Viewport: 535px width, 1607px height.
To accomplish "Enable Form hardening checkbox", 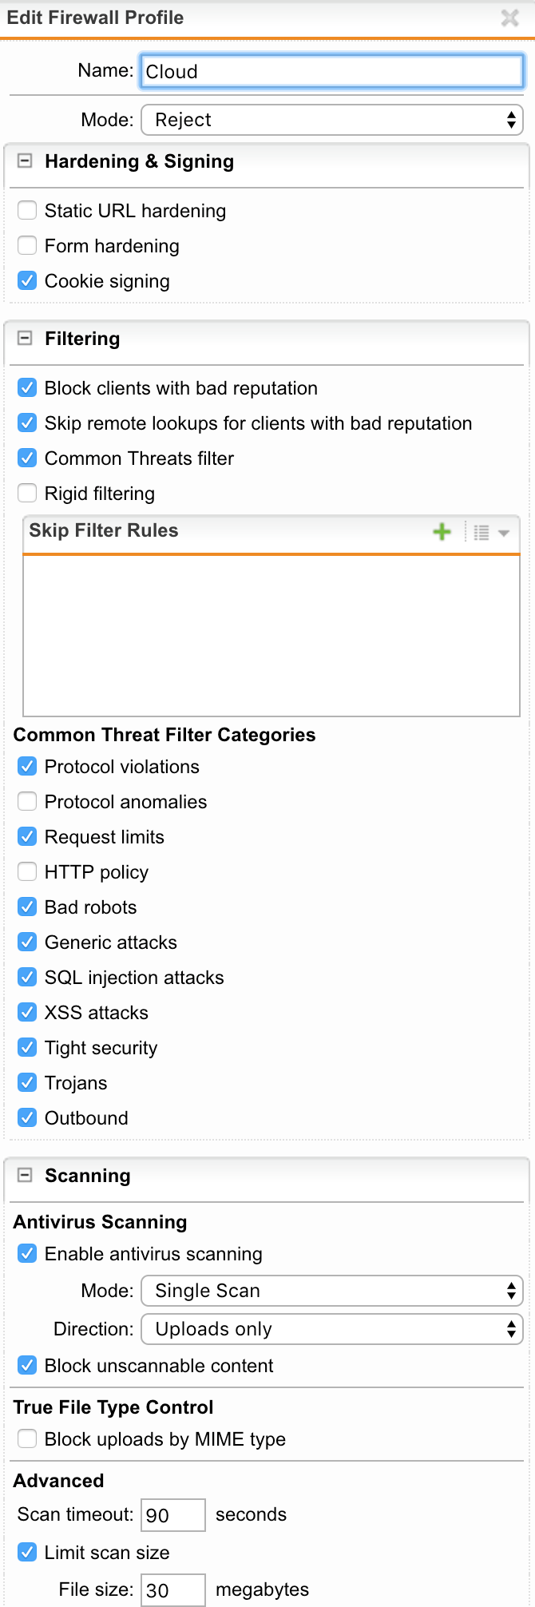I will pos(27,246).
